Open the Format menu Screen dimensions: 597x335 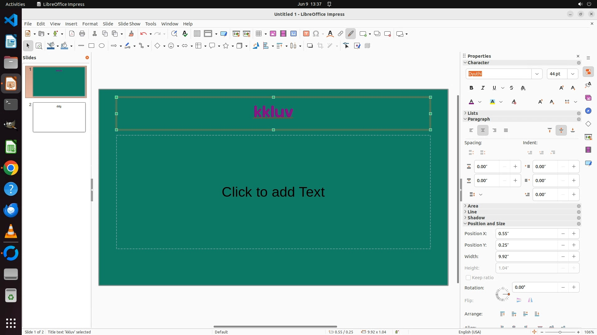[x=90, y=24]
